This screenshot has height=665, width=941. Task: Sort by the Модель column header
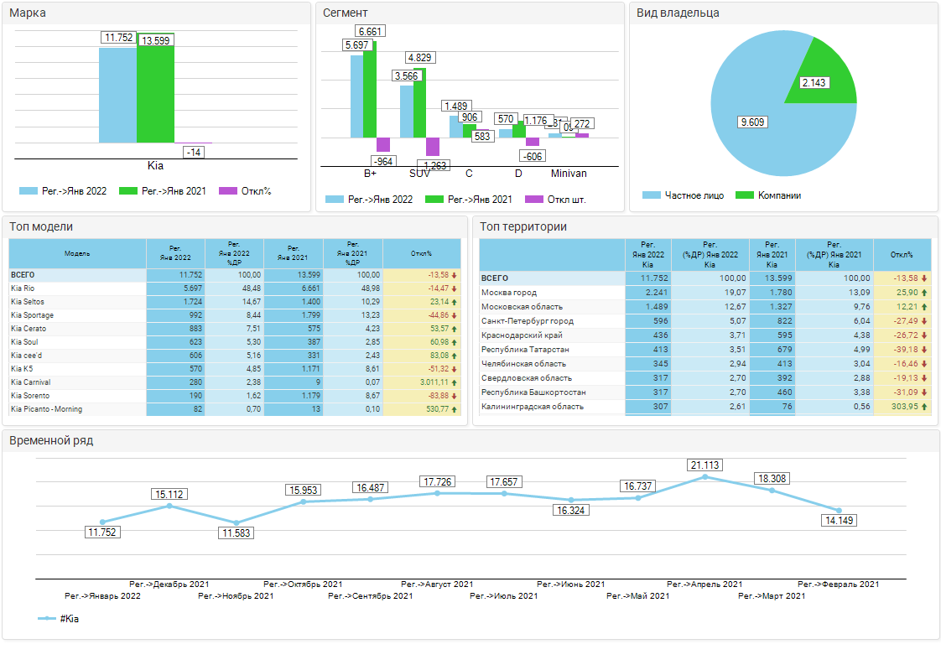coord(77,253)
